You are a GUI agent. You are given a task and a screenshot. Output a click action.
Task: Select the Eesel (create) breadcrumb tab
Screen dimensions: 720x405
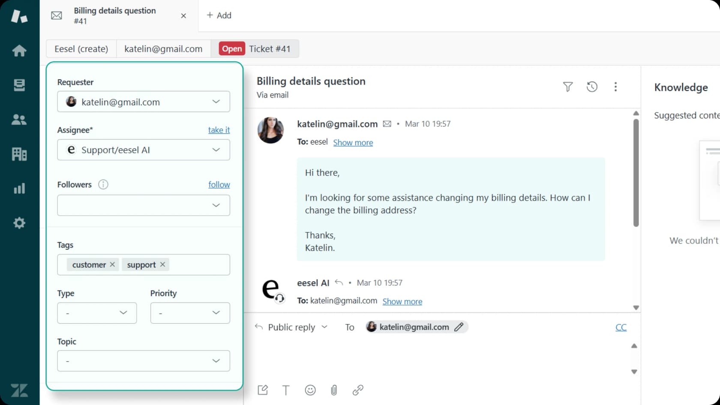[81, 49]
